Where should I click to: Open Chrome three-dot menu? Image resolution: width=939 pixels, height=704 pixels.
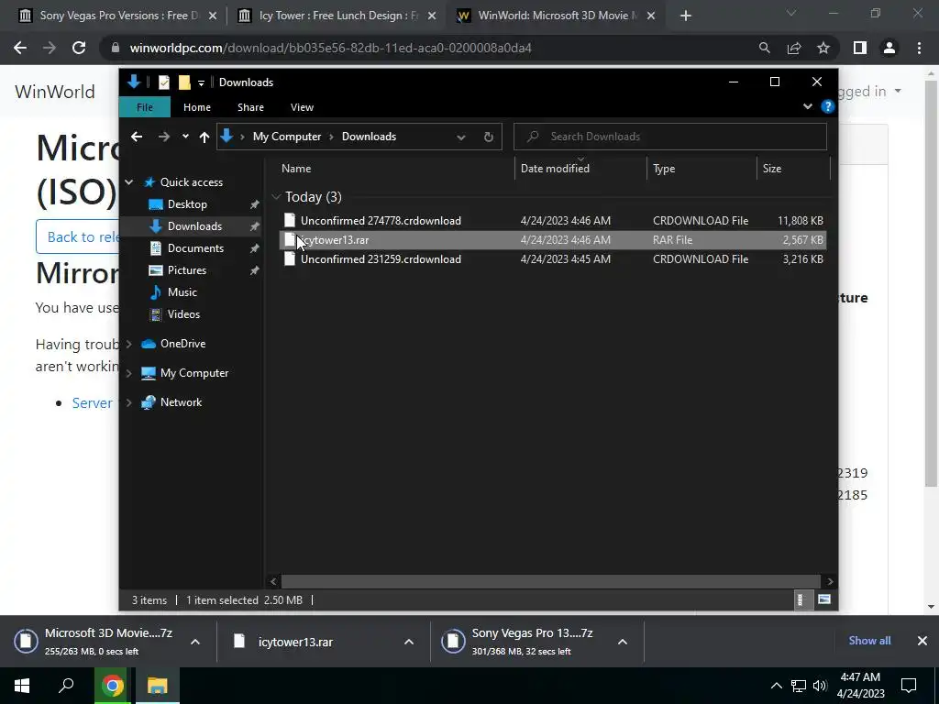click(x=919, y=48)
